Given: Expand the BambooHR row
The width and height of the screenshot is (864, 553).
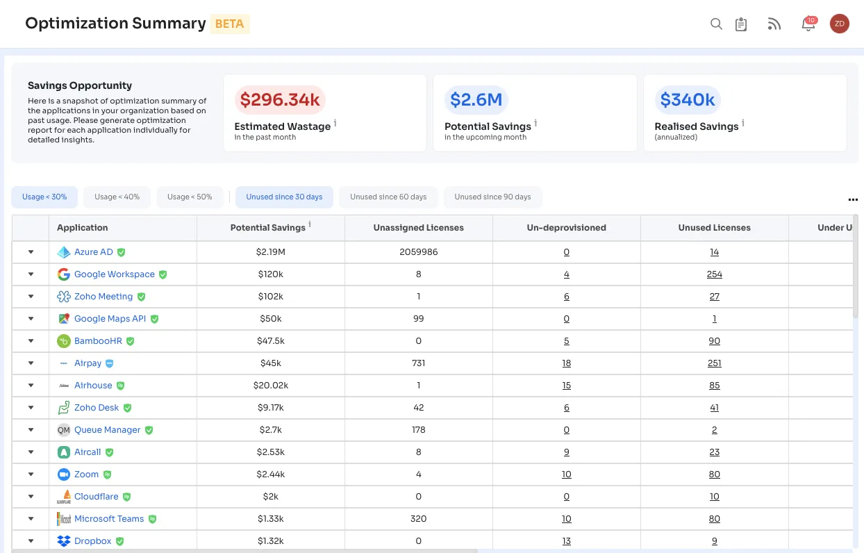Looking at the screenshot, I should [x=31, y=341].
